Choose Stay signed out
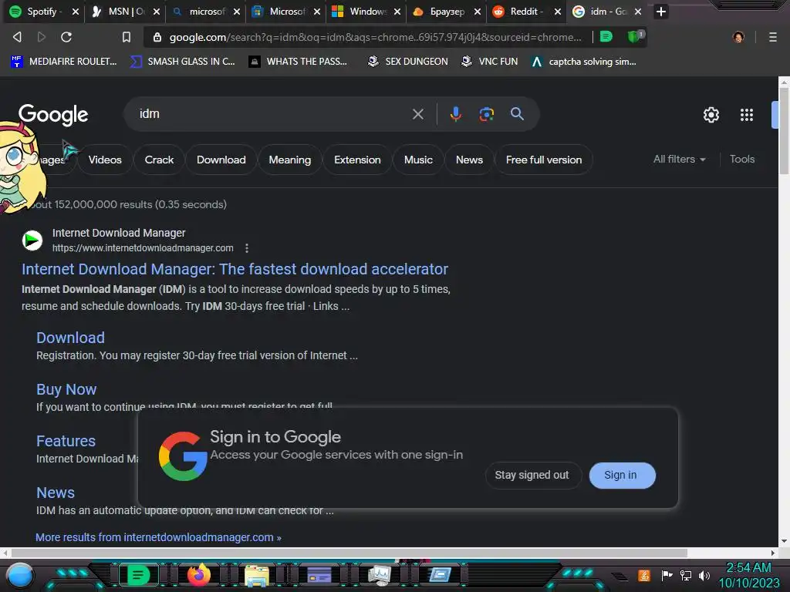The height and width of the screenshot is (592, 790). 533,475
